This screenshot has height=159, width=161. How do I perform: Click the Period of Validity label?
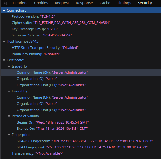pyautogui.click(x=25, y=116)
